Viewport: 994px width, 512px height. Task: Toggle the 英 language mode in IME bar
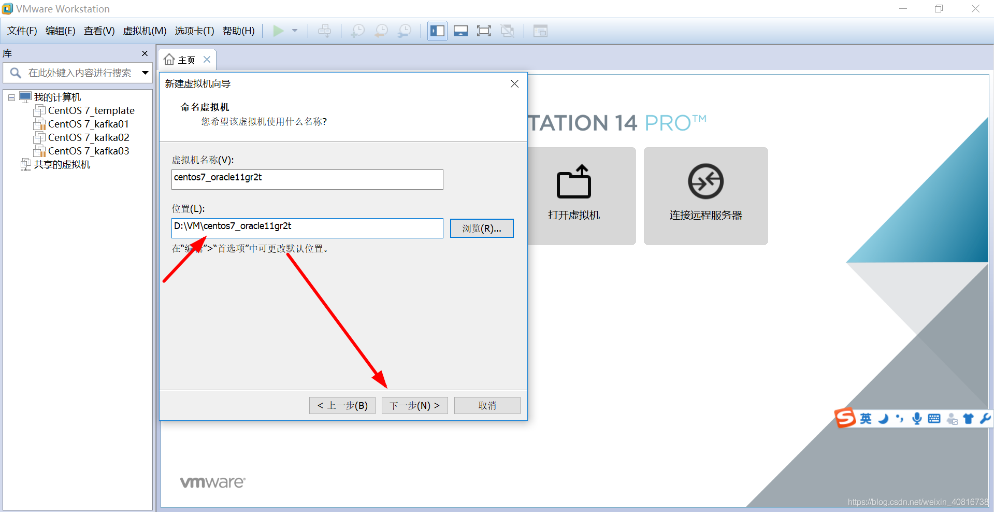pos(866,419)
